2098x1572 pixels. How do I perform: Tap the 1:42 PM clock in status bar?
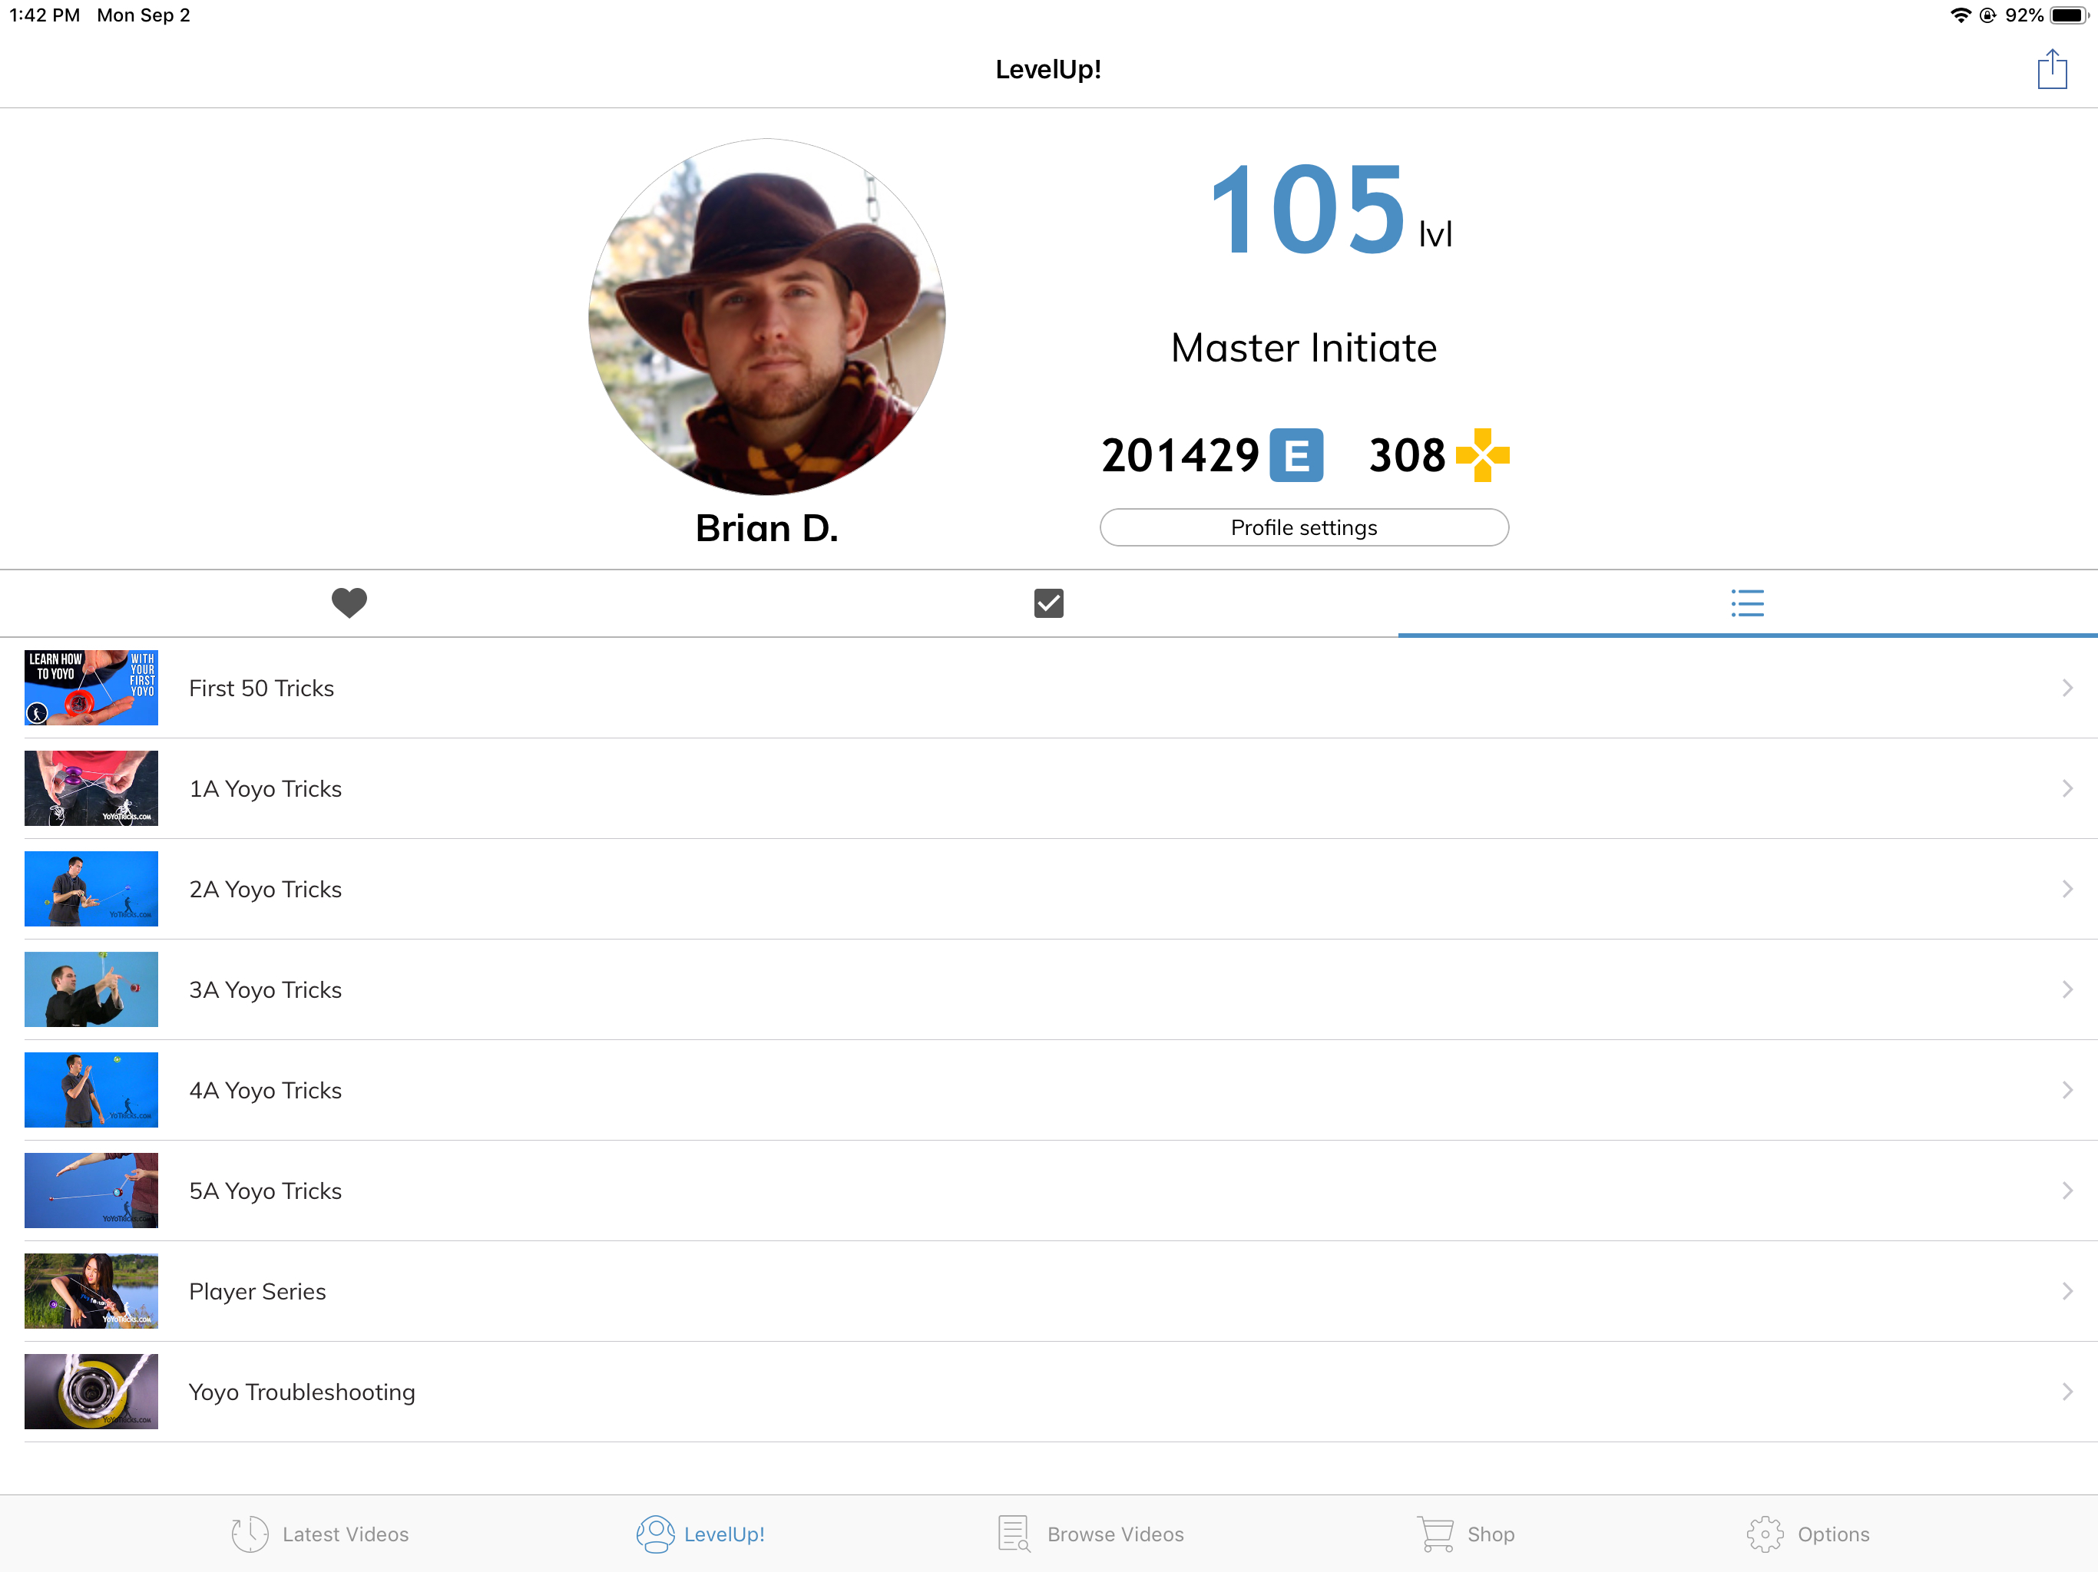[x=45, y=15]
